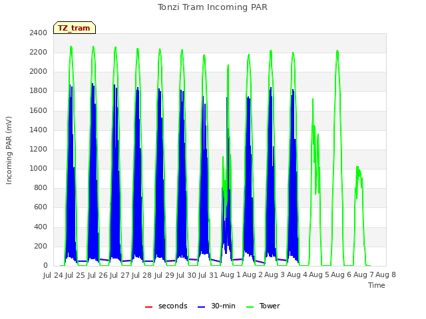This screenshot has height=319, width=426.
Task: Click the 'Aug 7' x-axis date label
Action: tap(363, 275)
